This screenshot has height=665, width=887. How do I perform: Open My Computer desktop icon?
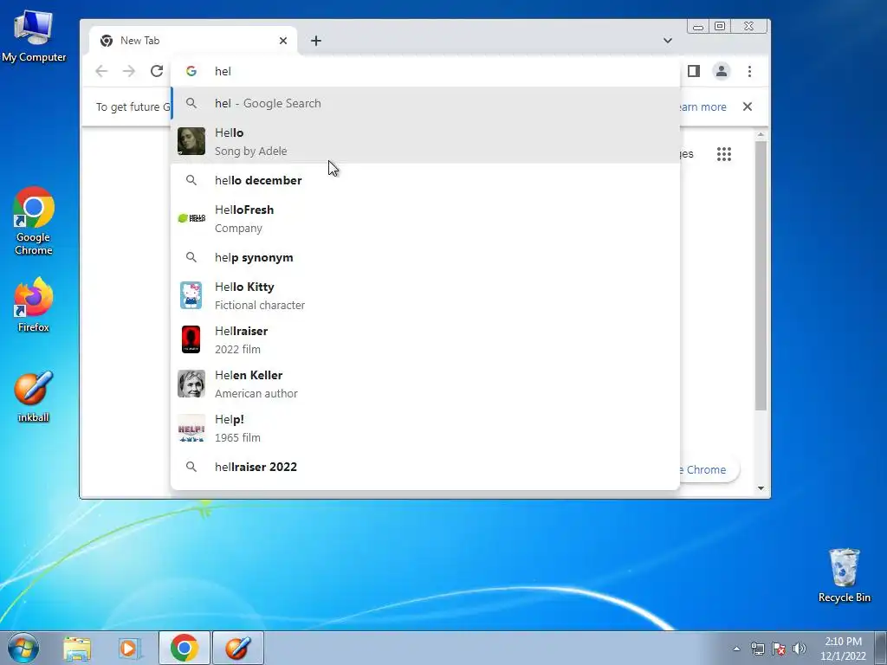(34, 36)
